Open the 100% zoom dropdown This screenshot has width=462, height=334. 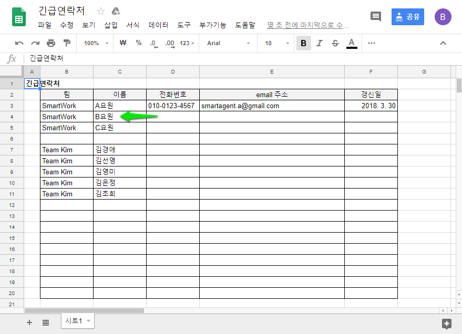click(x=96, y=43)
